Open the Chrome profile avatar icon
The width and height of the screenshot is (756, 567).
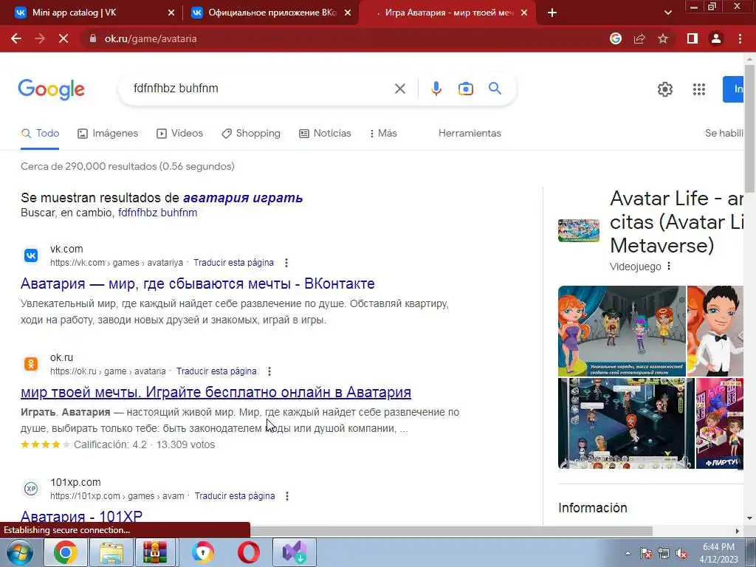point(716,38)
